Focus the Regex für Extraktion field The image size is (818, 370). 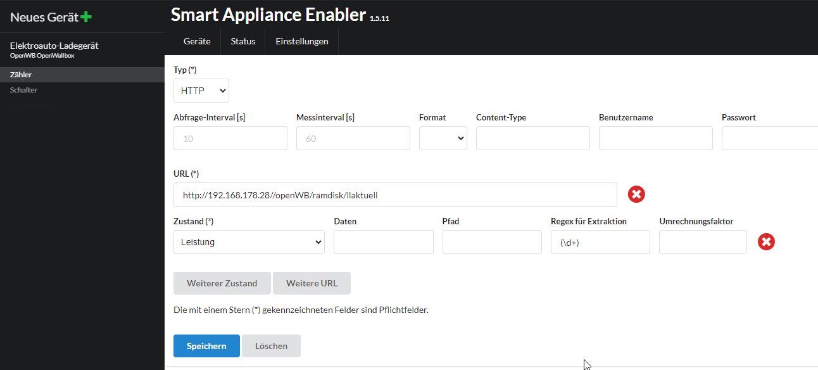[600, 242]
